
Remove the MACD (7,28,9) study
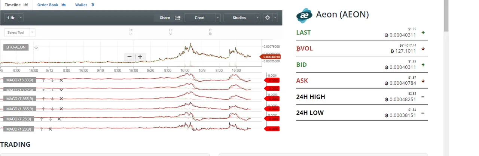59,119
